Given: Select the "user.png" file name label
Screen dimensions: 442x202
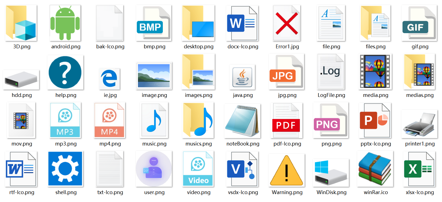Looking at the screenshot, I should 154,192.
